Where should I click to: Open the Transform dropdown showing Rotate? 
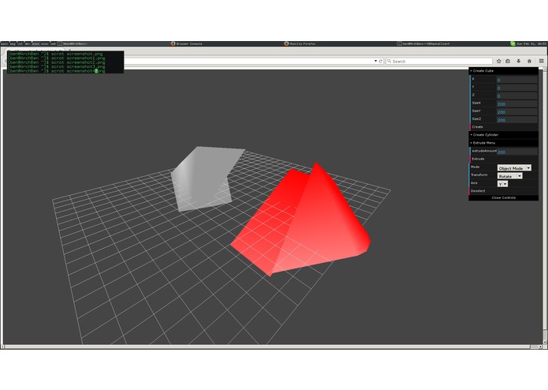click(510, 176)
